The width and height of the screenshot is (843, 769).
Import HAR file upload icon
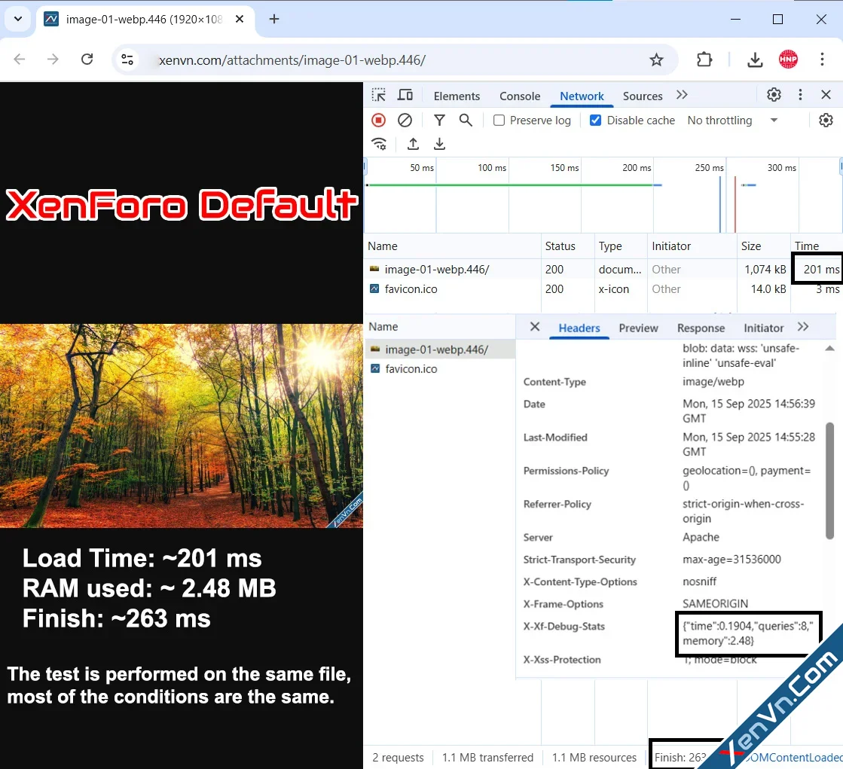pos(413,144)
